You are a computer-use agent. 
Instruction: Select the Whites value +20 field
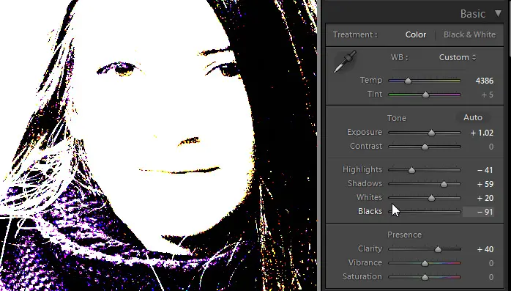pos(485,198)
